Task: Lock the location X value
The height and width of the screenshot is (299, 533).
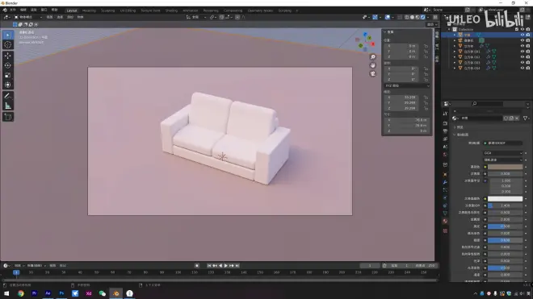Action: (426, 46)
